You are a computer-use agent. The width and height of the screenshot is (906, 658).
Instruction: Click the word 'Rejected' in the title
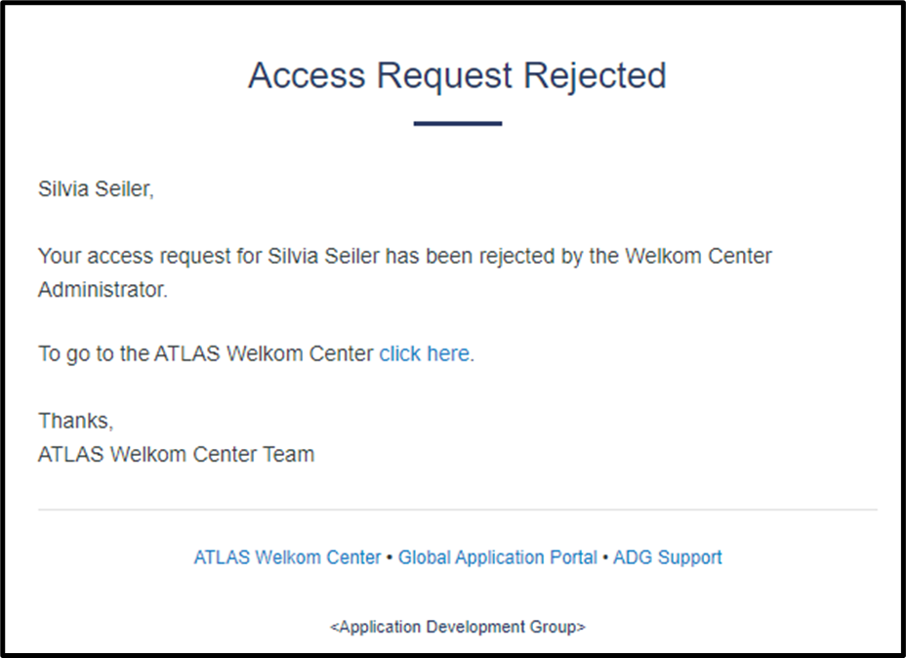(x=596, y=75)
